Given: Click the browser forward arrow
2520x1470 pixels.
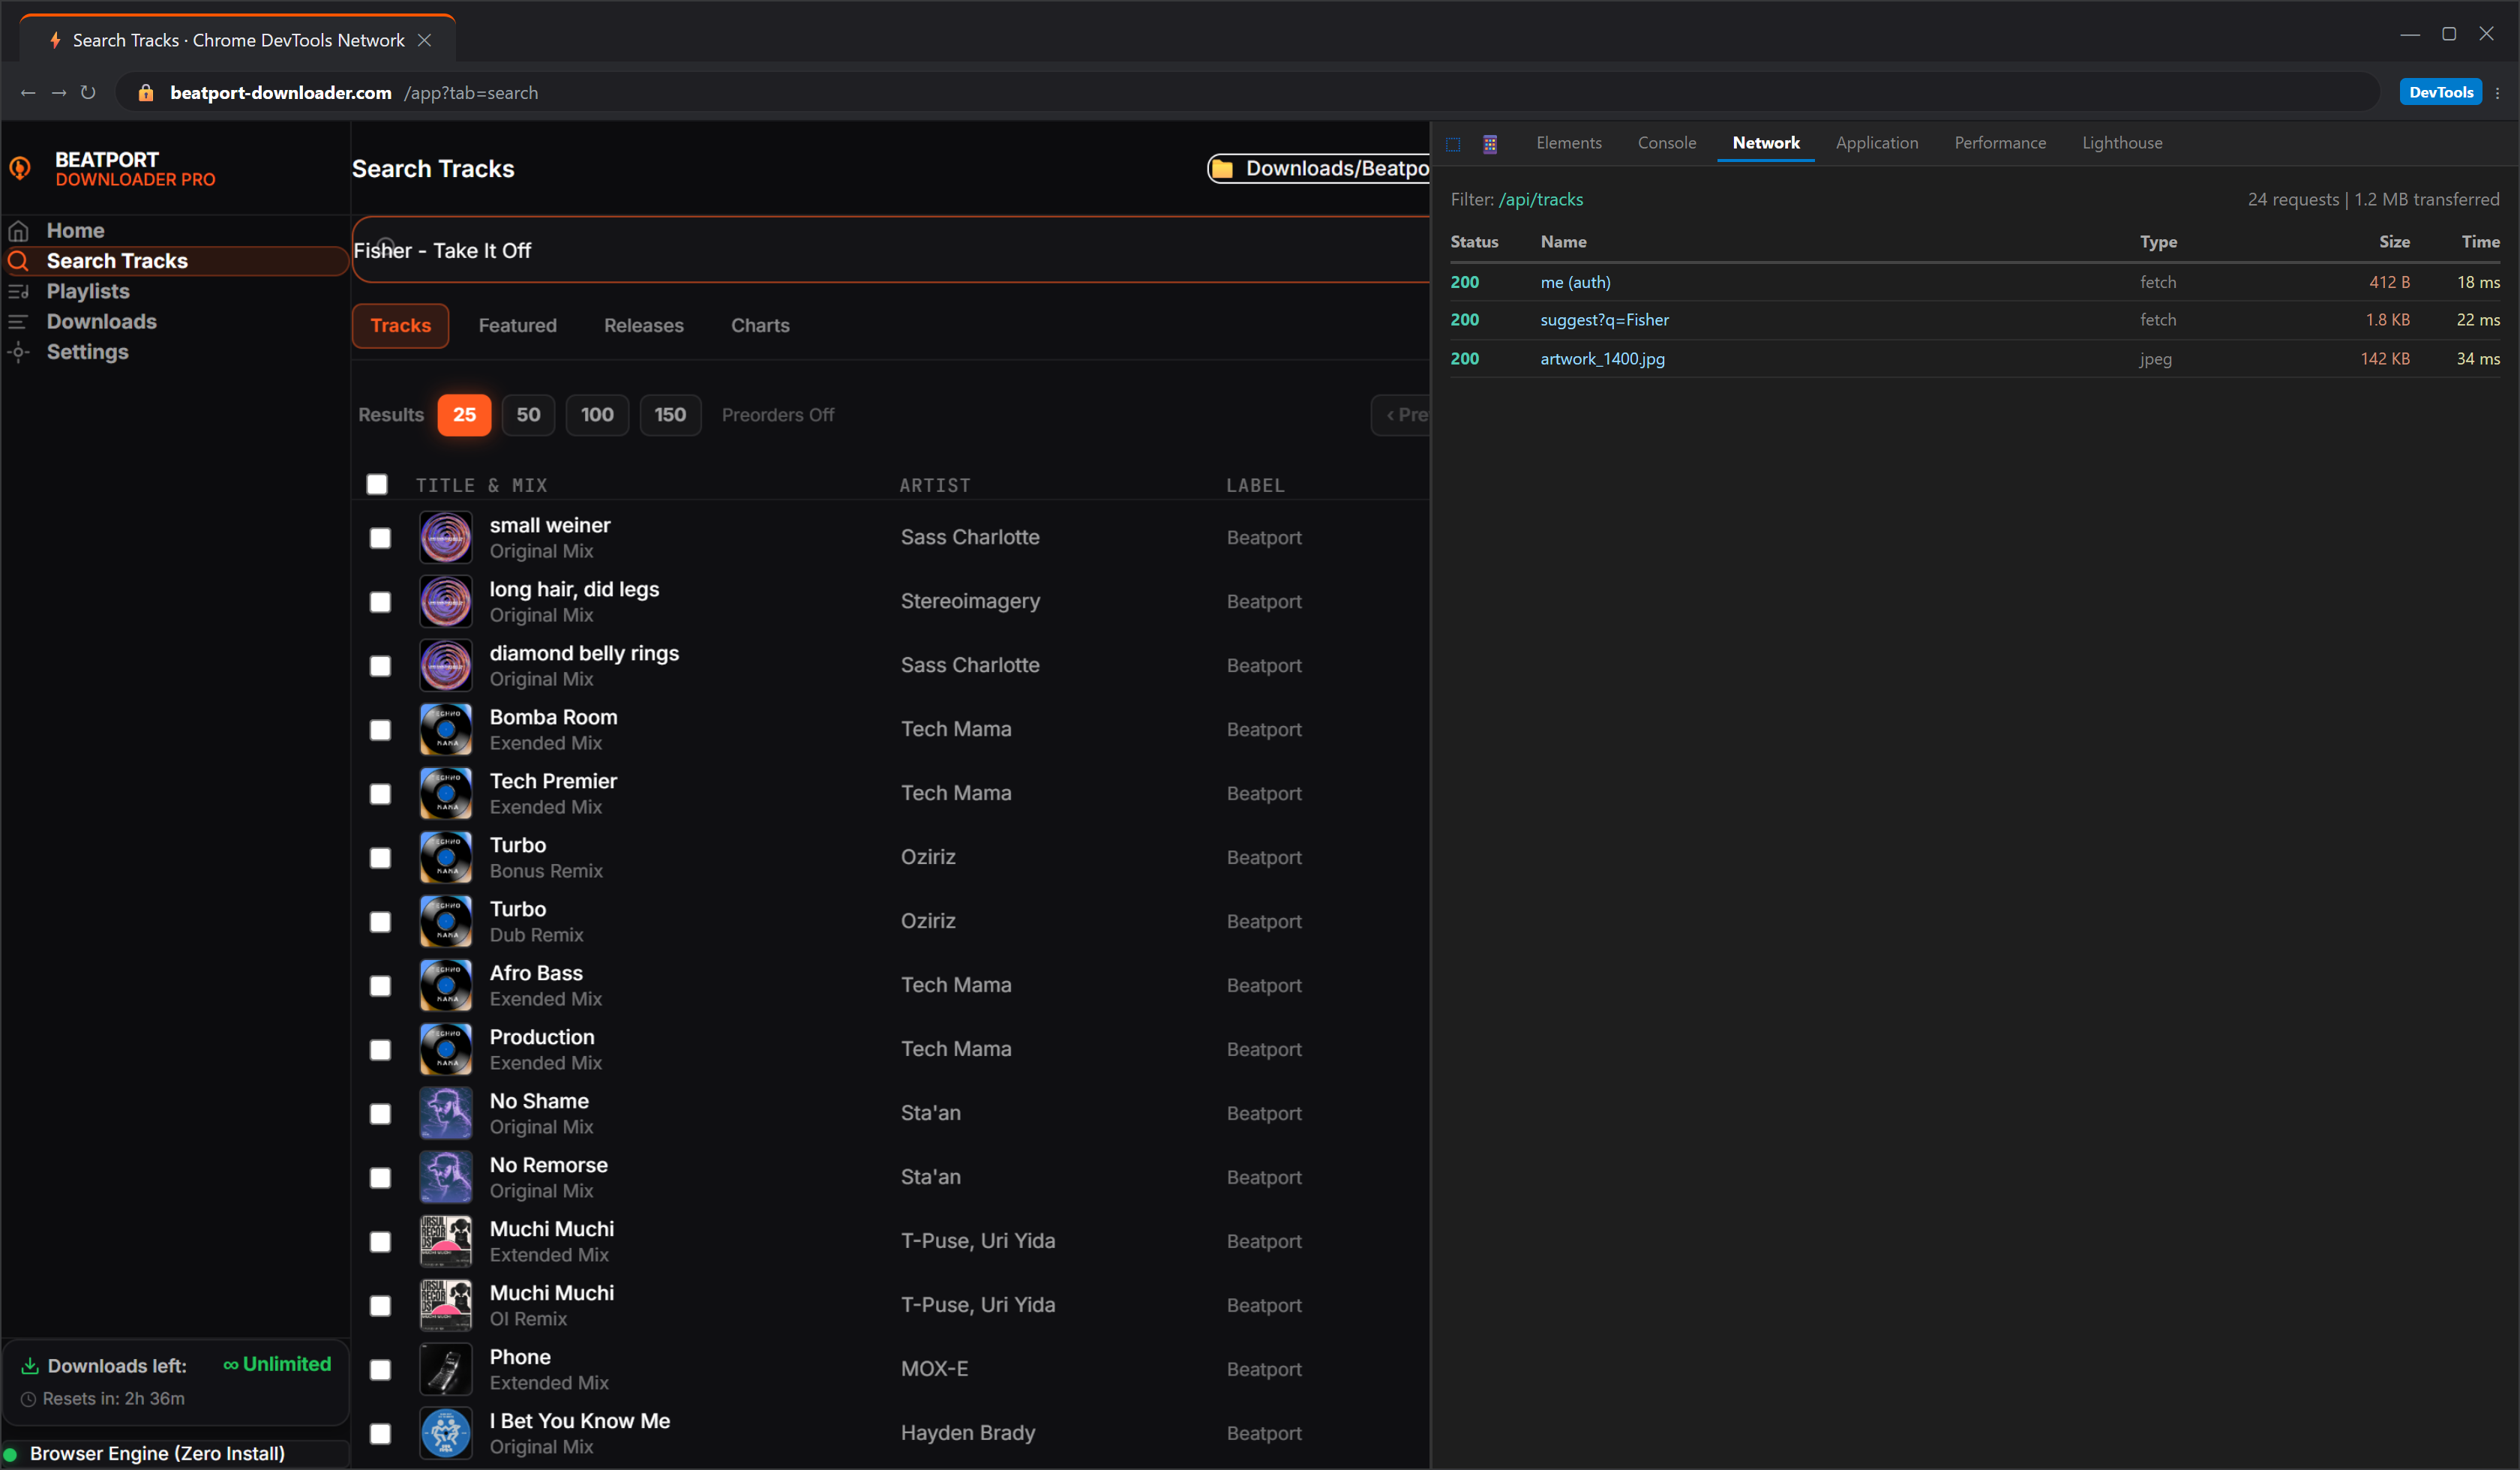Looking at the screenshot, I should pyautogui.click(x=59, y=93).
